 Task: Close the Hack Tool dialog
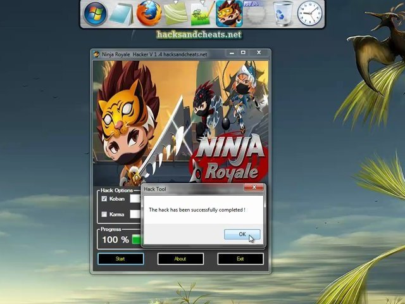click(x=254, y=188)
